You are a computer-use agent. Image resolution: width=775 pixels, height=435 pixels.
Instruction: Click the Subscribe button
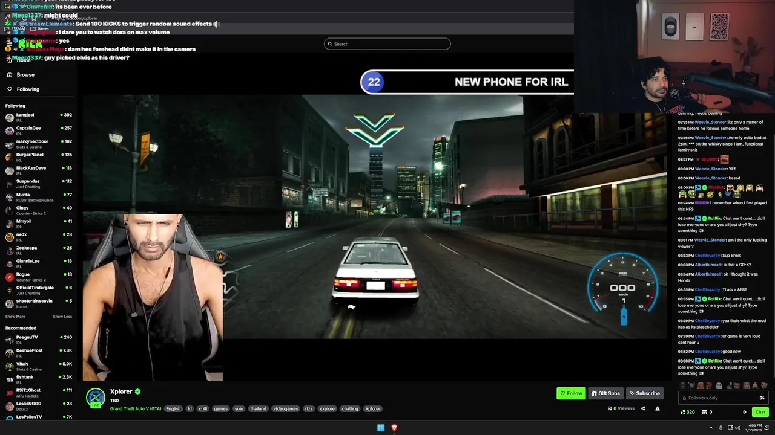[645, 393]
